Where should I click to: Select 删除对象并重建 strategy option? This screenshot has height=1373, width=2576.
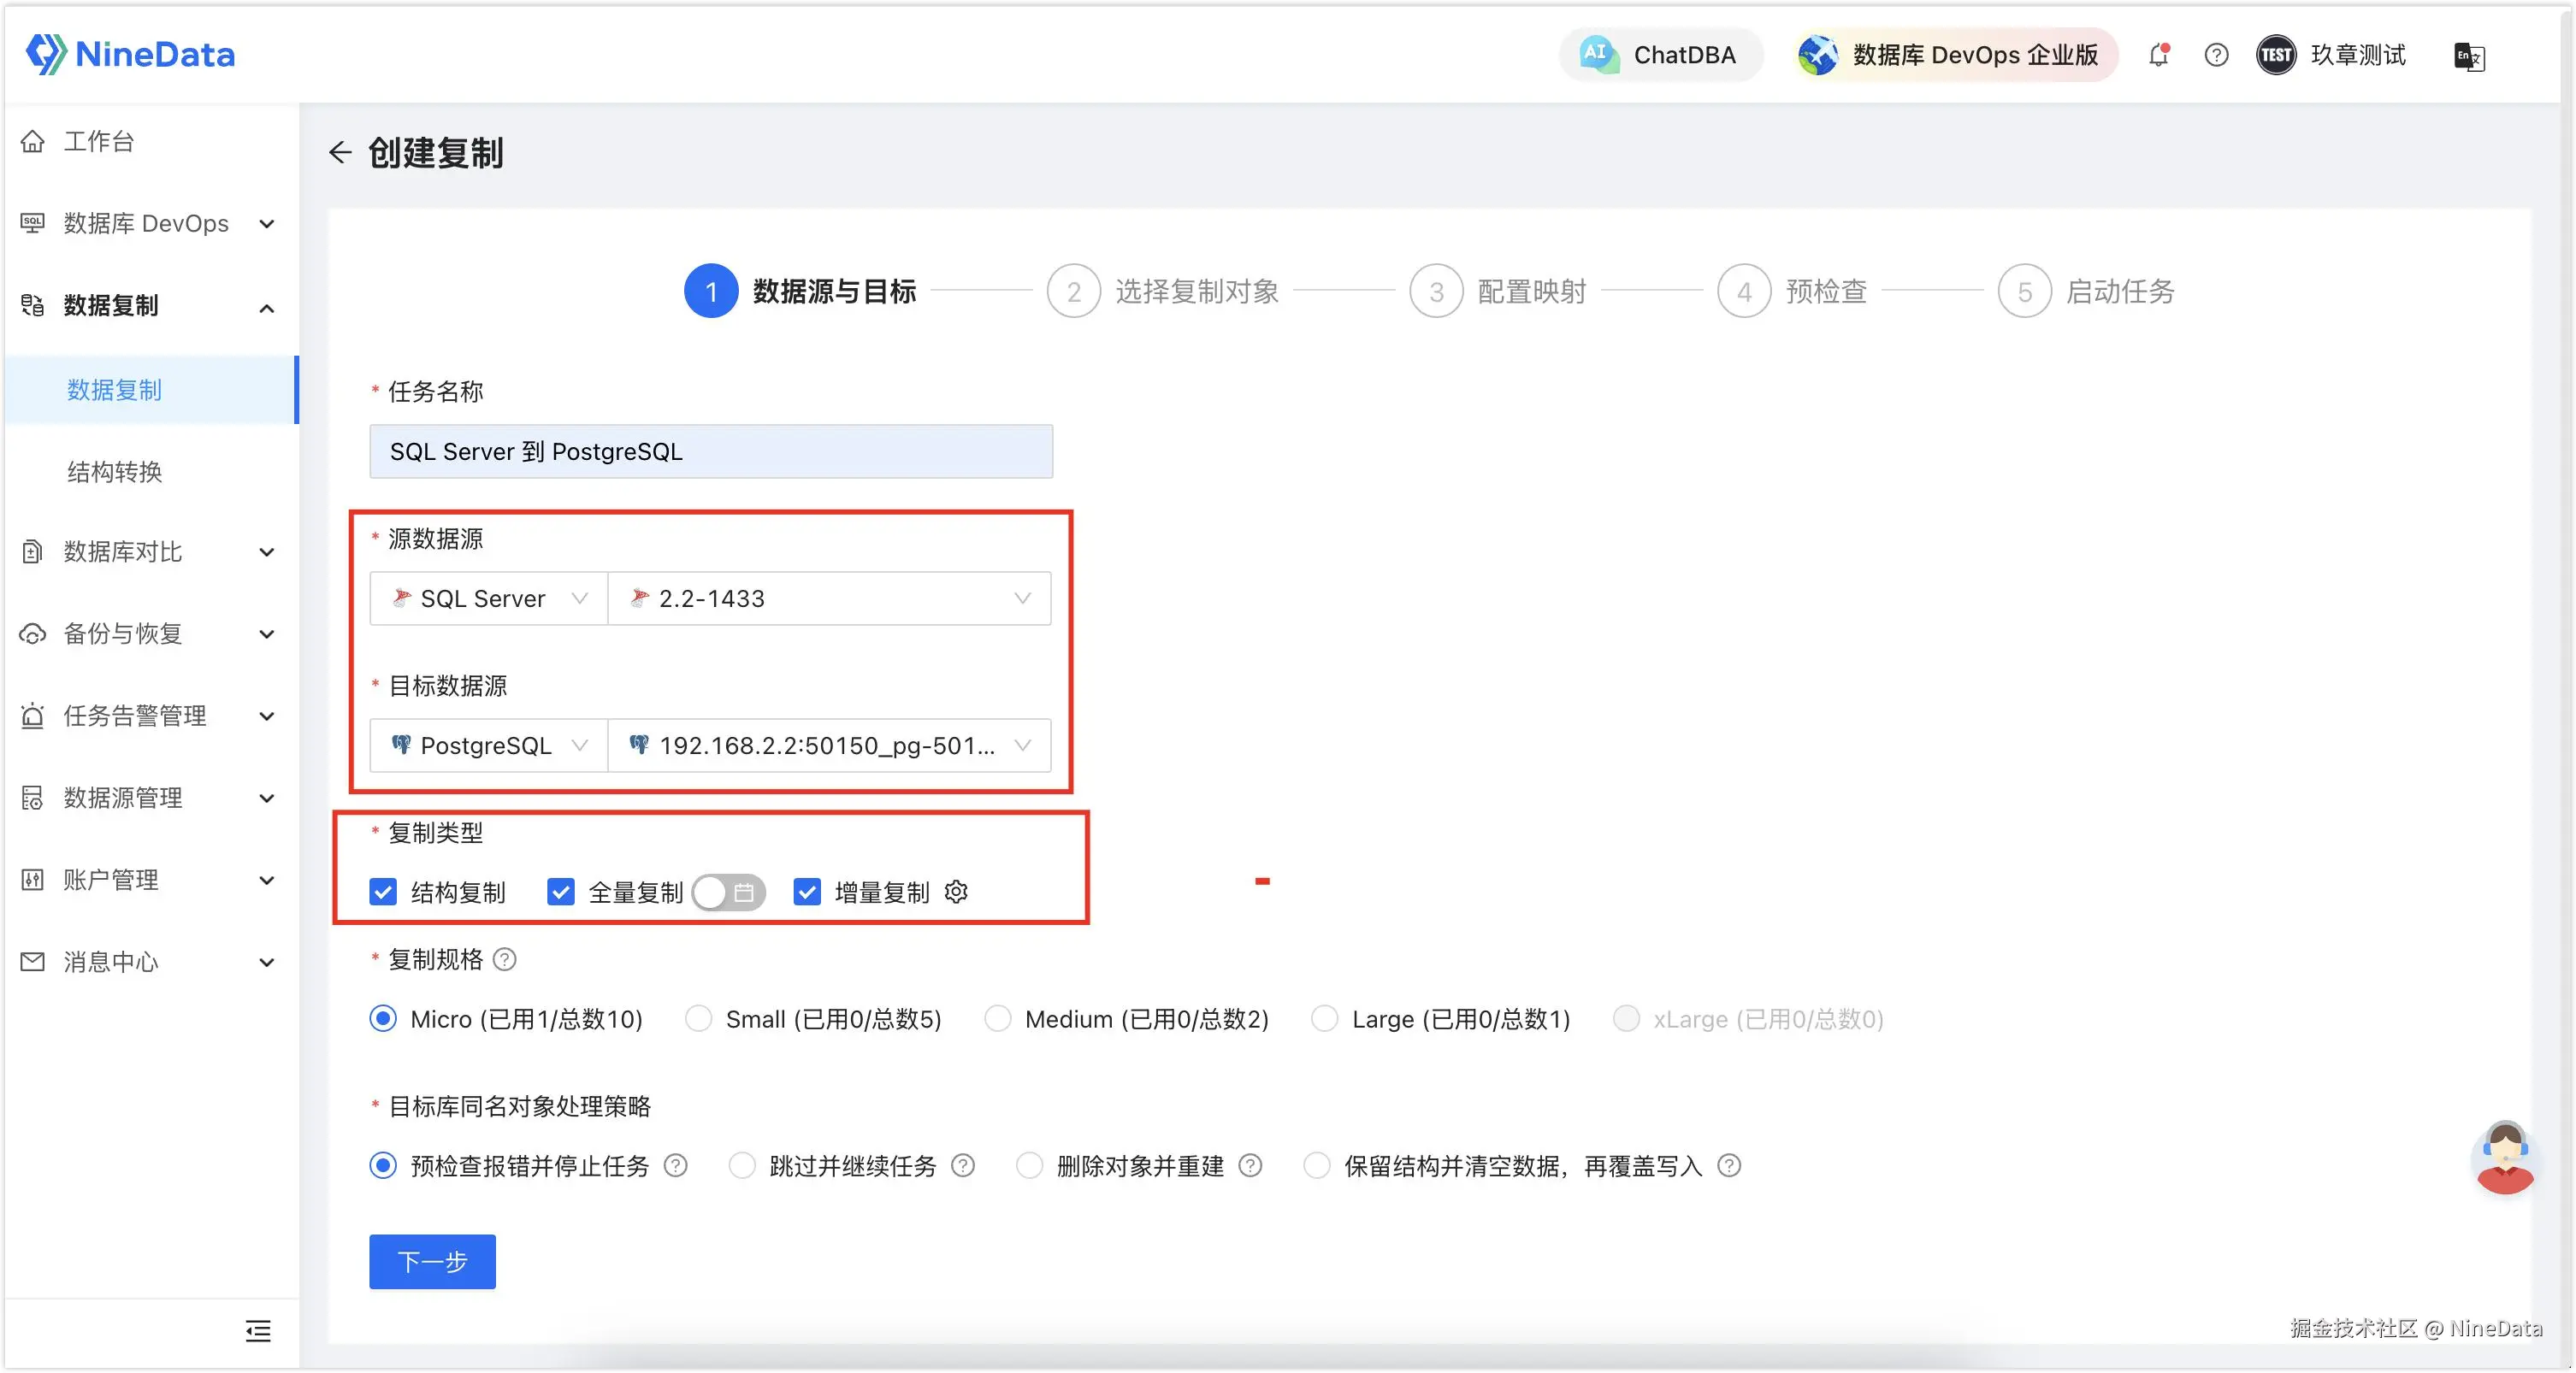click(1030, 1165)
